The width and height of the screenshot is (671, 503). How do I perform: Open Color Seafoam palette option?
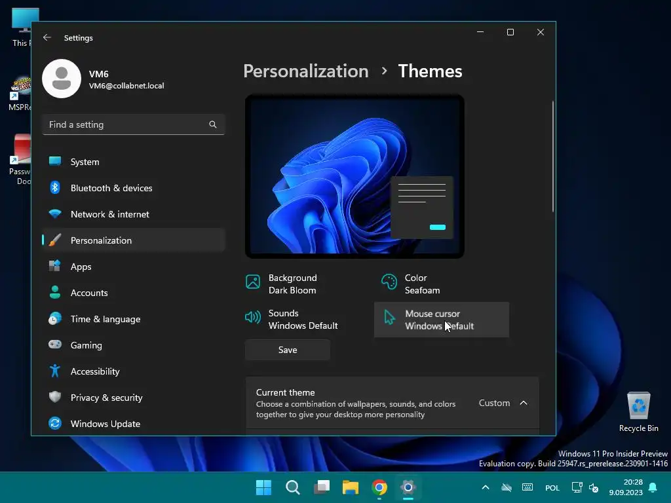(441, 284)
